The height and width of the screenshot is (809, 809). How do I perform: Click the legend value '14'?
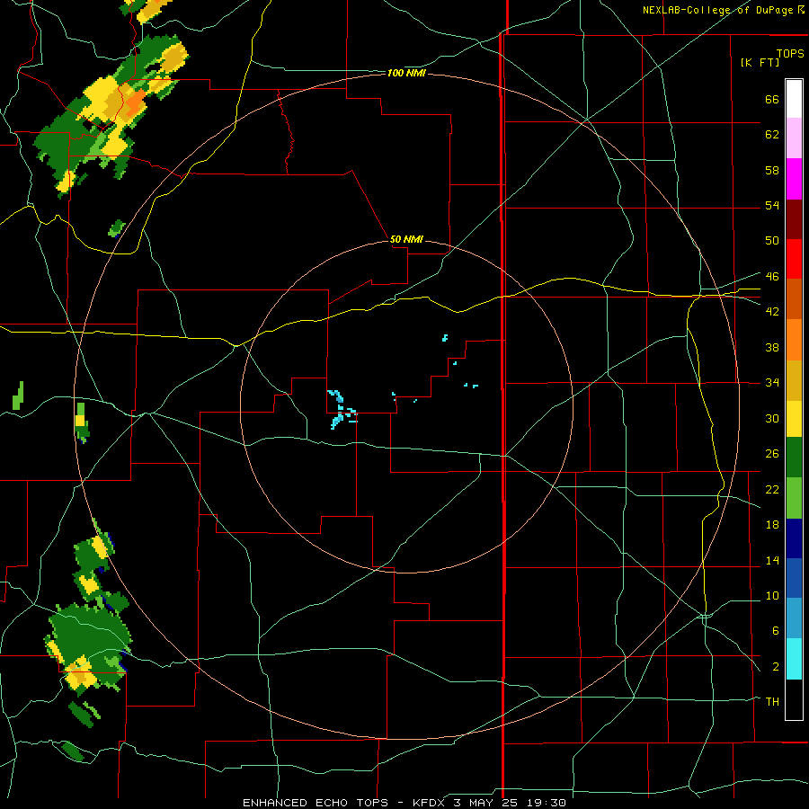pyautogui.click(x=772, y=560)
